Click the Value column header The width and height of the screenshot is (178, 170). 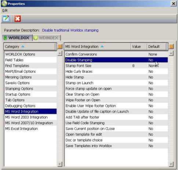point(139,47)
